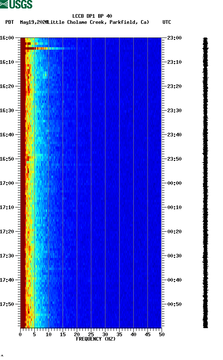Click the 00:50 UTC time label
This screenshot has height=360, width=223.
coord(175,304)
